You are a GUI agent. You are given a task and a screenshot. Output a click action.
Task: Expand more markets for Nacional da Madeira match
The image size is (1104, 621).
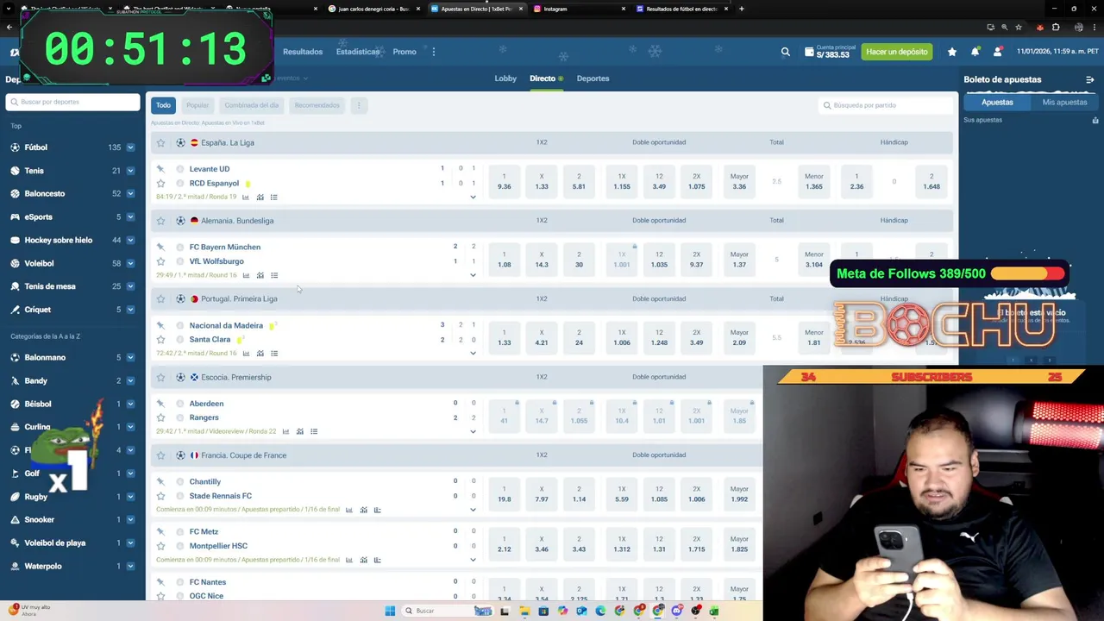click(x=473, y=353)
